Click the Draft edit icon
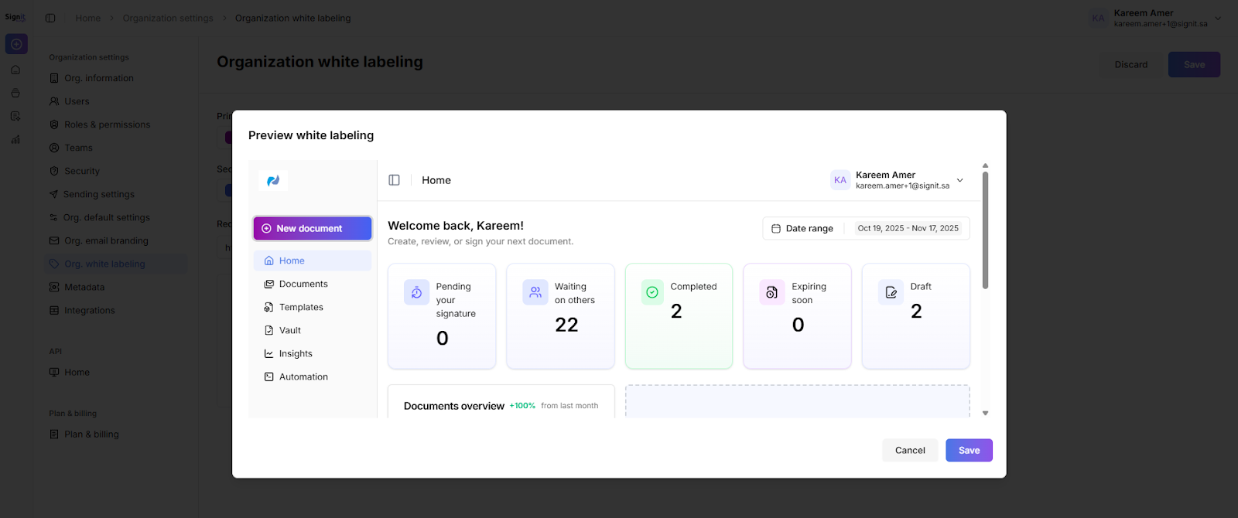 [x=891, y=292]
